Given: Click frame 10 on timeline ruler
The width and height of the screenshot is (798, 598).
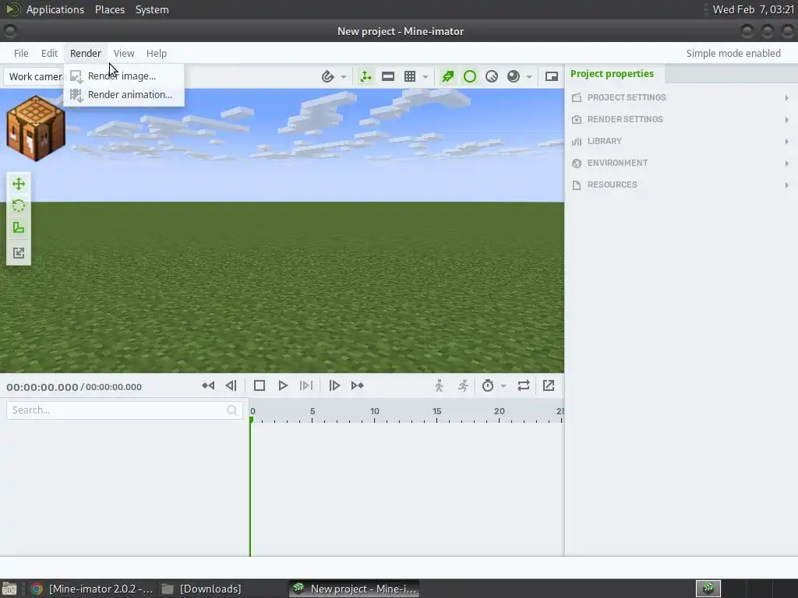Looking at the screenshot, I should [375, 411].
